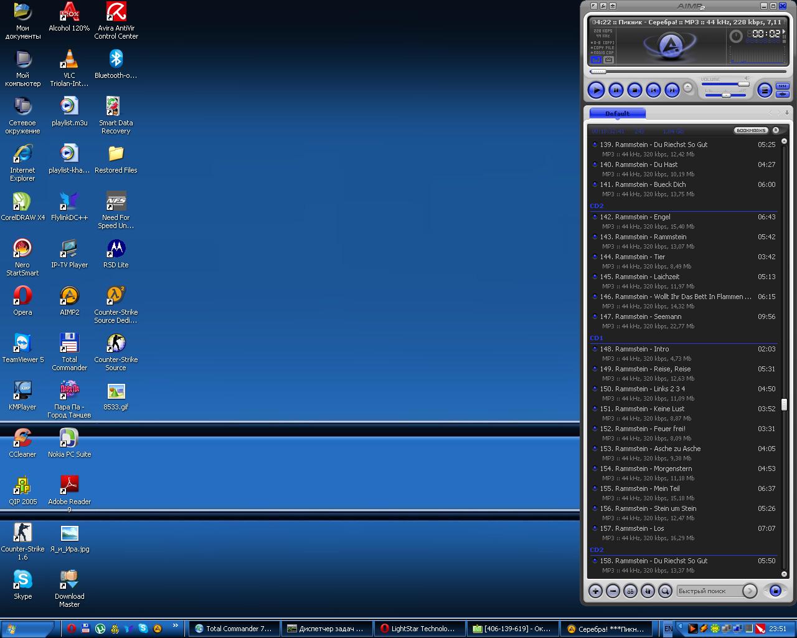
Task: Click the AIMP volume slider handle
Action: pyautogui.click(x=743, y=84)
